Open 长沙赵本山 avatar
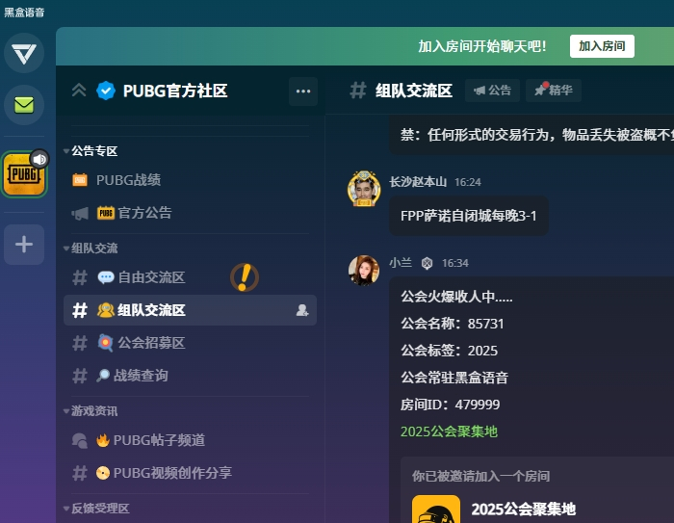The image size is (674, 523). [x=364, y=189]
